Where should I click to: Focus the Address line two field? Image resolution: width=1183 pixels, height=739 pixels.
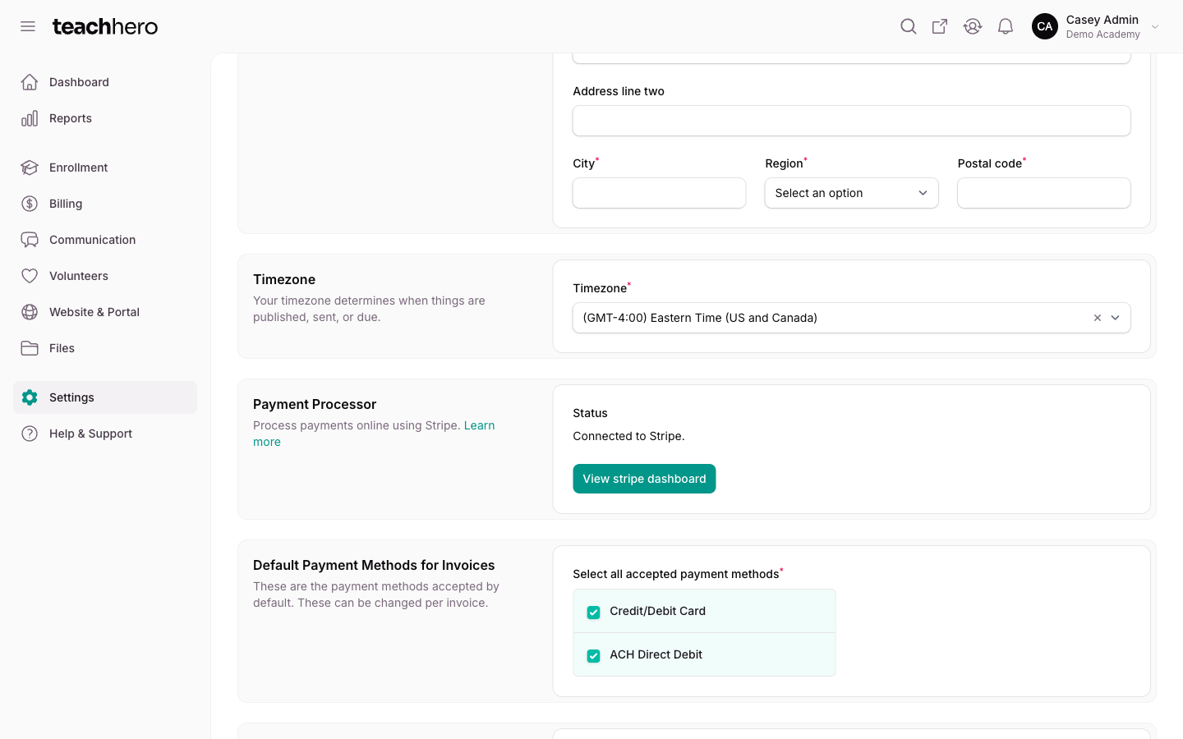pos(851,121)
